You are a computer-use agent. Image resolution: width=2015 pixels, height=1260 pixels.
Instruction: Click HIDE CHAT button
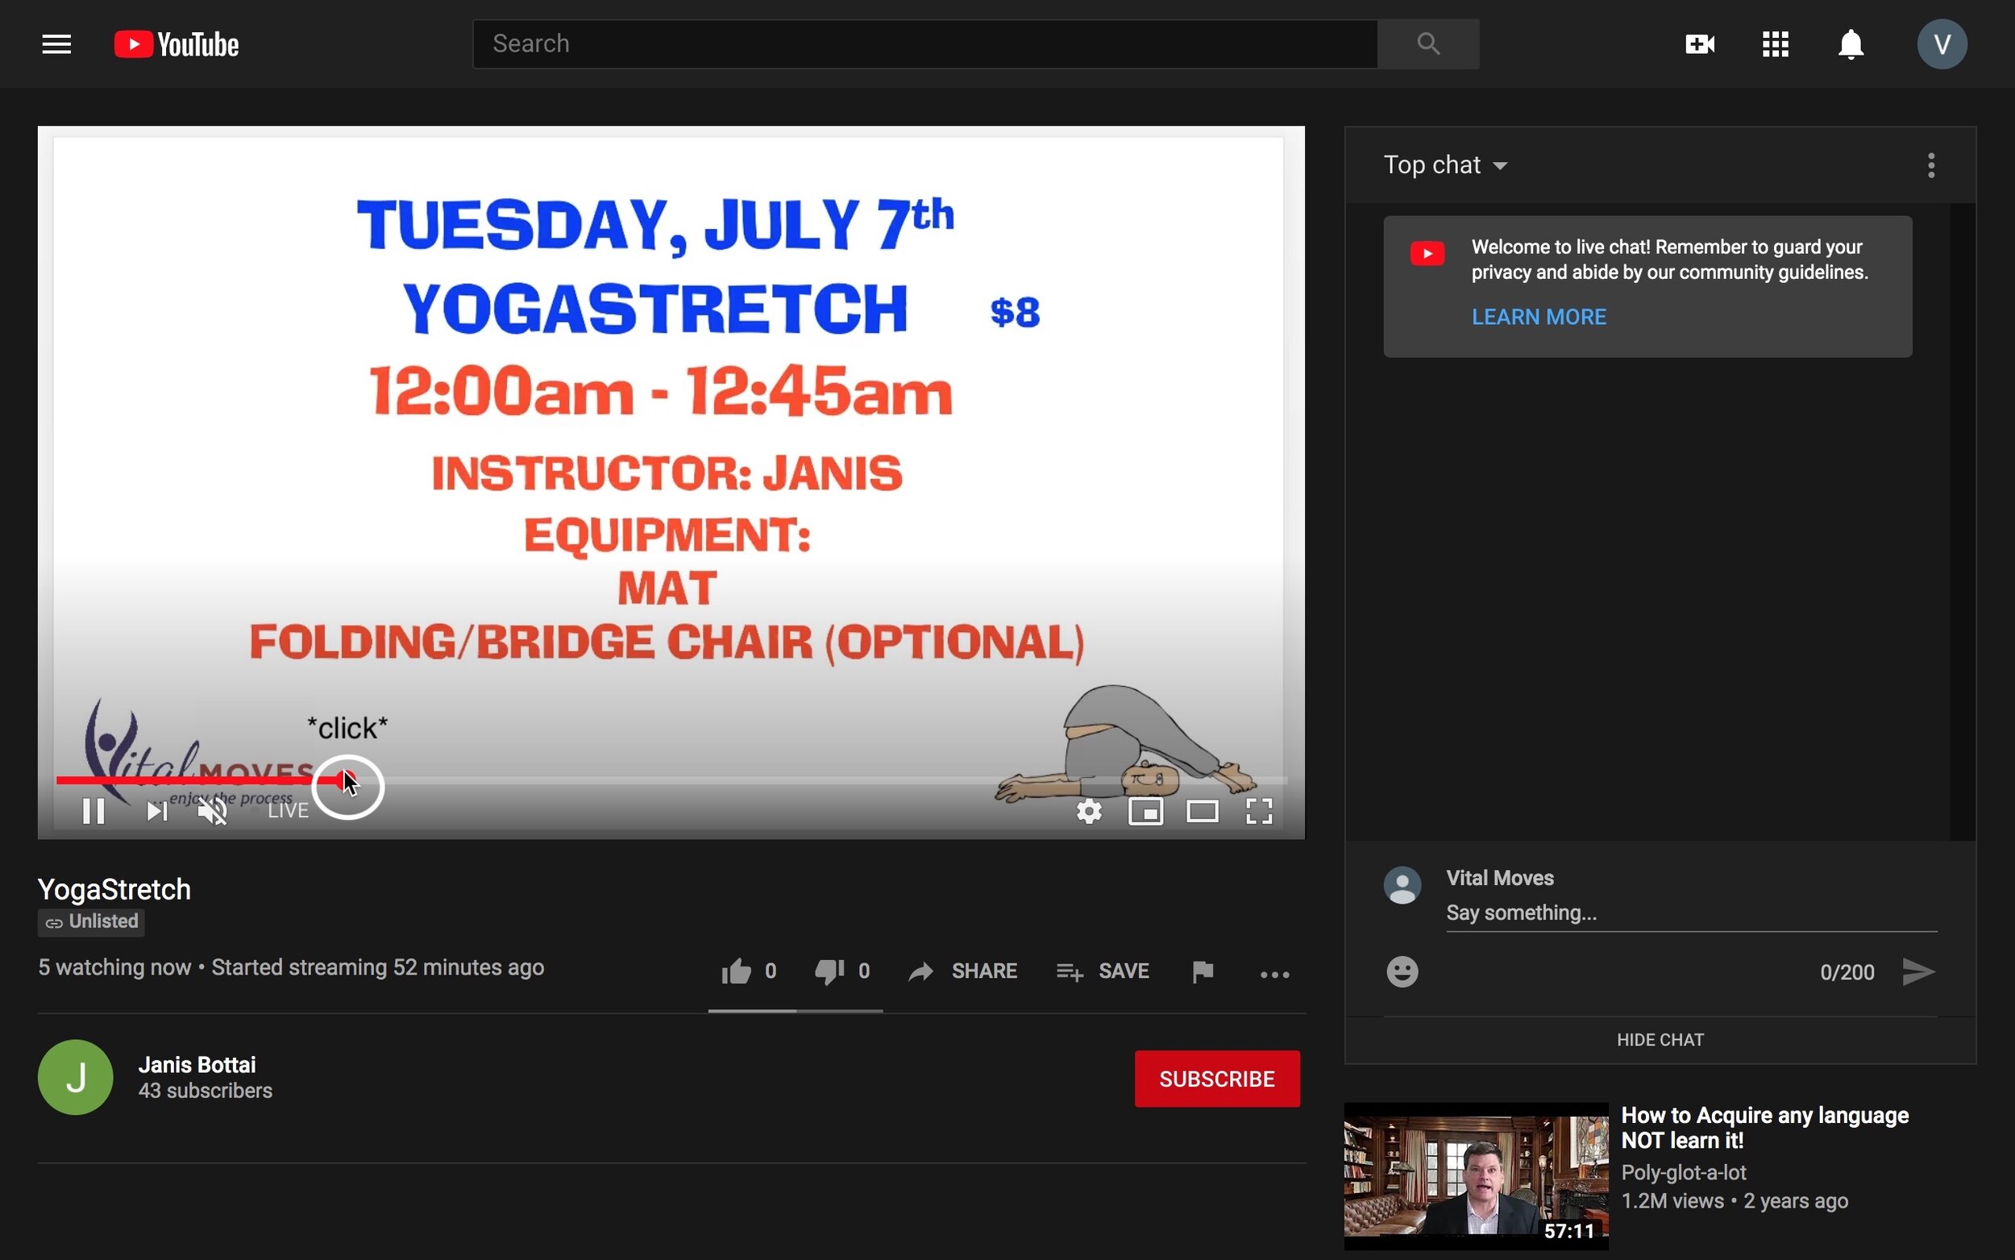click(x=1660, y=1039)
